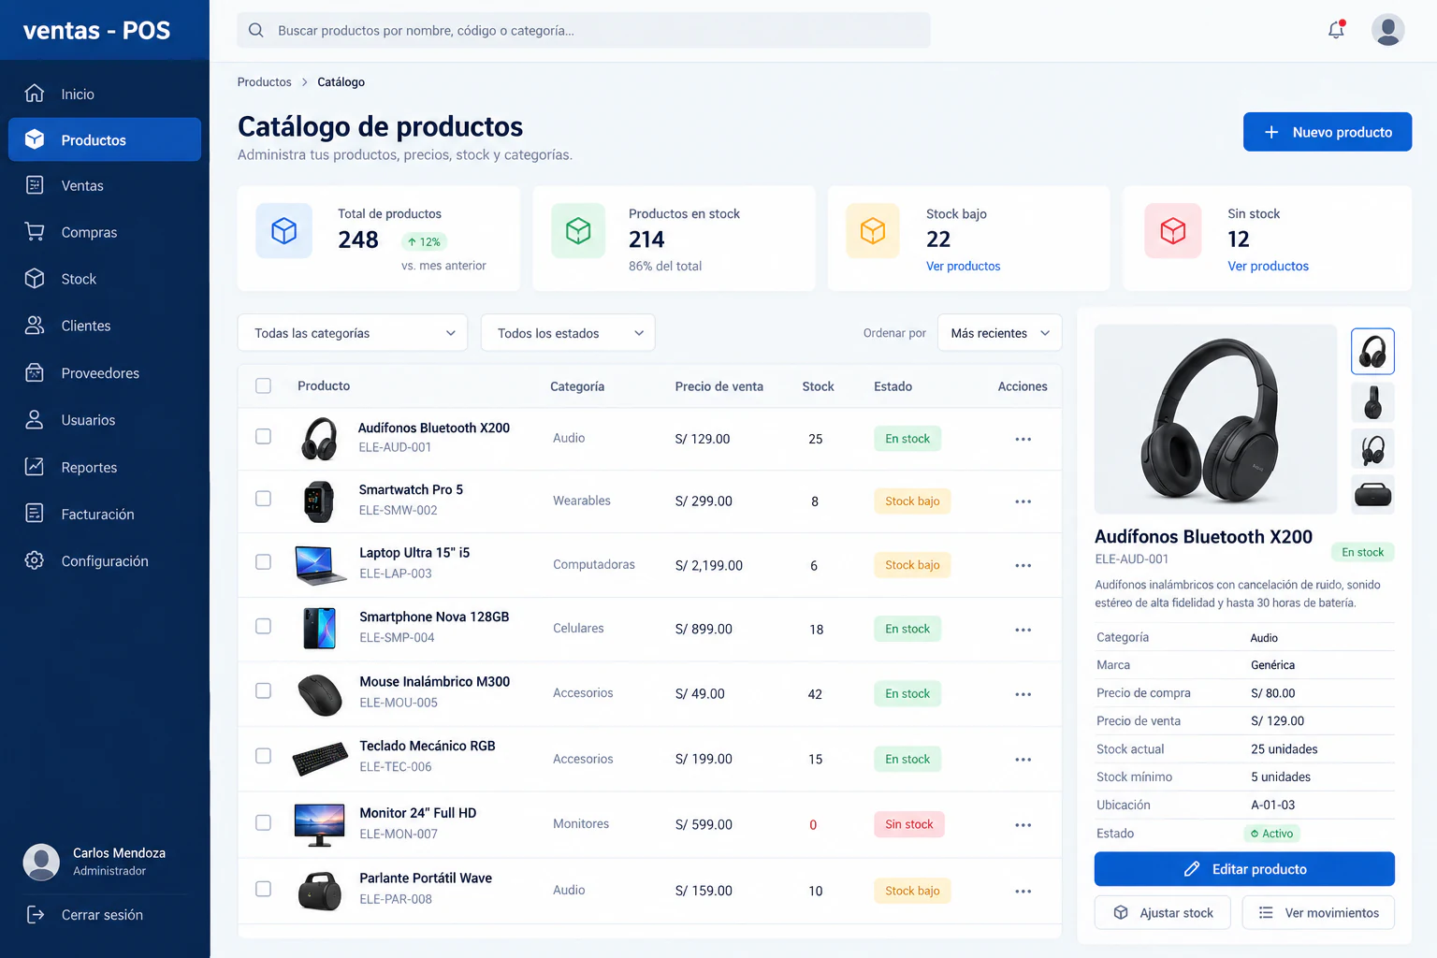Image resolution: width=1437 pixels, height=958 pixels.
Task: Check the Parlante Portátil Wave checkbox
Action: tap(264, 889)
